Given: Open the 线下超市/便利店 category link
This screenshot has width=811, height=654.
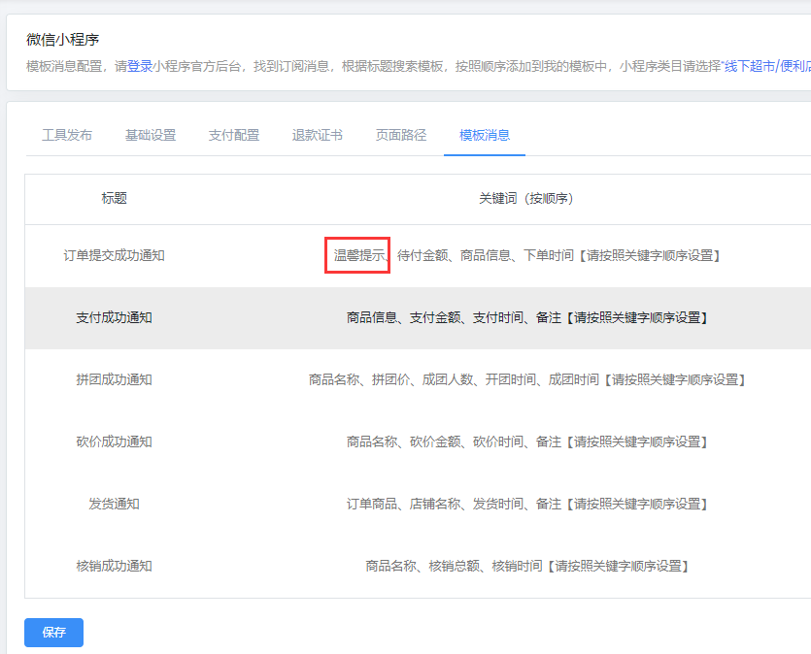Looking at the screenshot, I should [767, 66].
